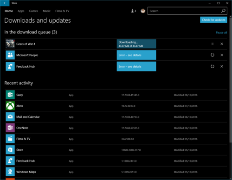Click the OneNote app icon
Viewport: 232px width, 180px height.
(x=10, y=128)
